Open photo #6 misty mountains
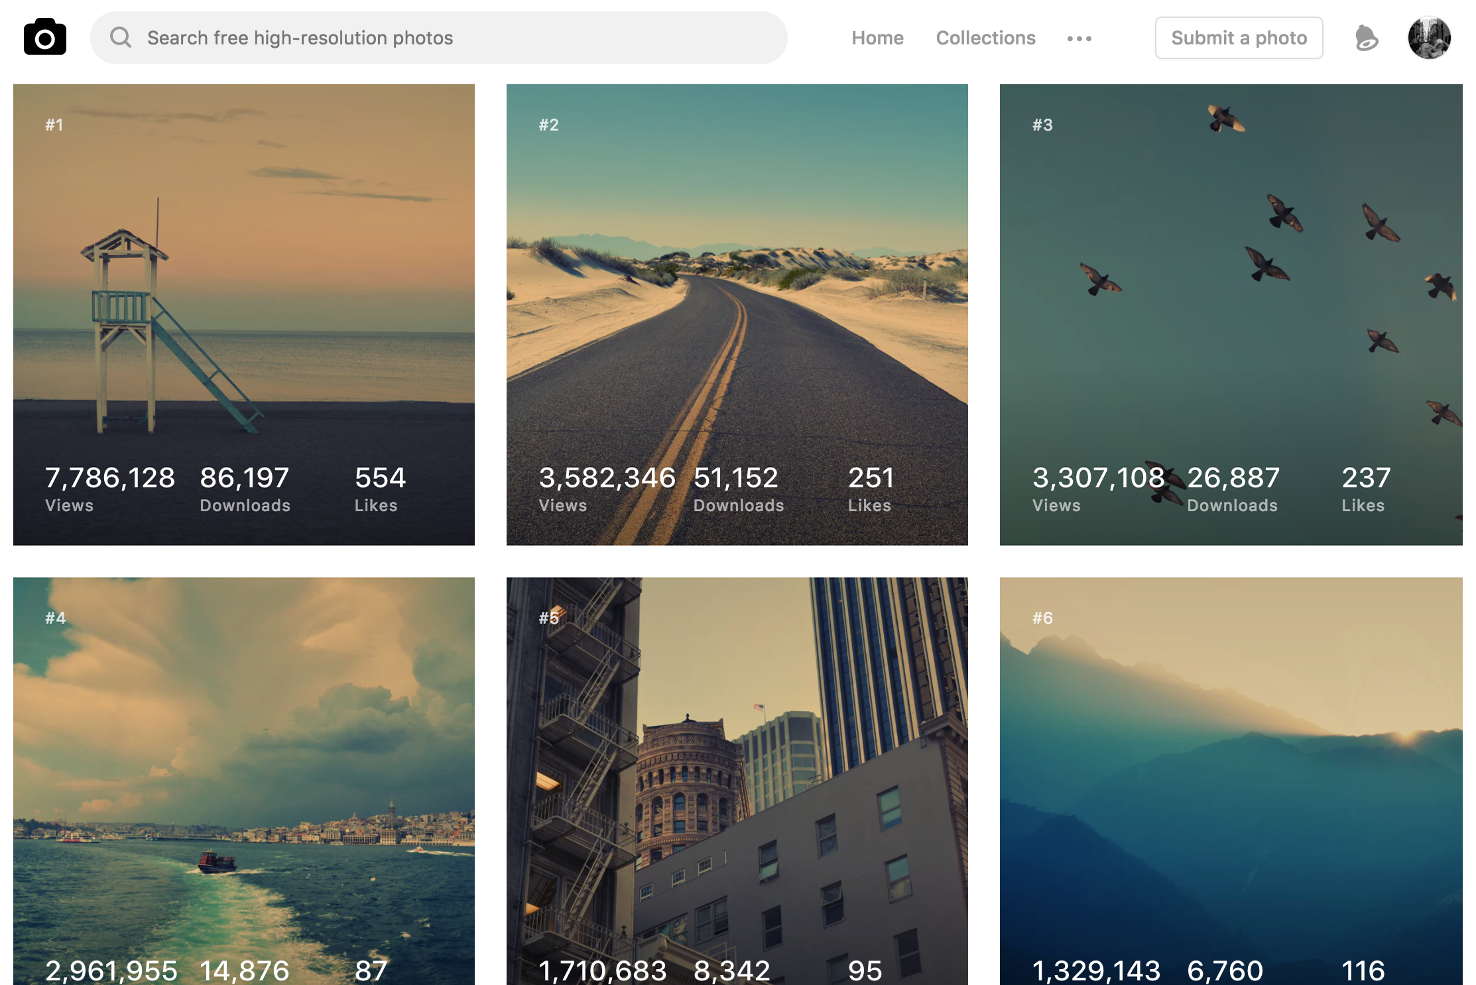This screenshot has height=985, width=1476. pyautogui.click(x=1231, y=781)
